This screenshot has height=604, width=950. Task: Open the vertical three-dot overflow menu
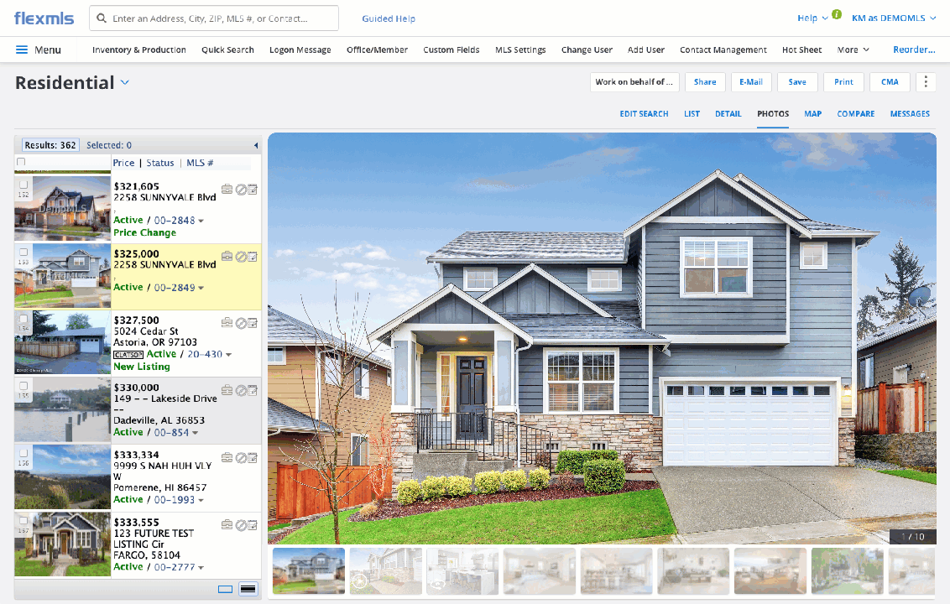[926, 81]
